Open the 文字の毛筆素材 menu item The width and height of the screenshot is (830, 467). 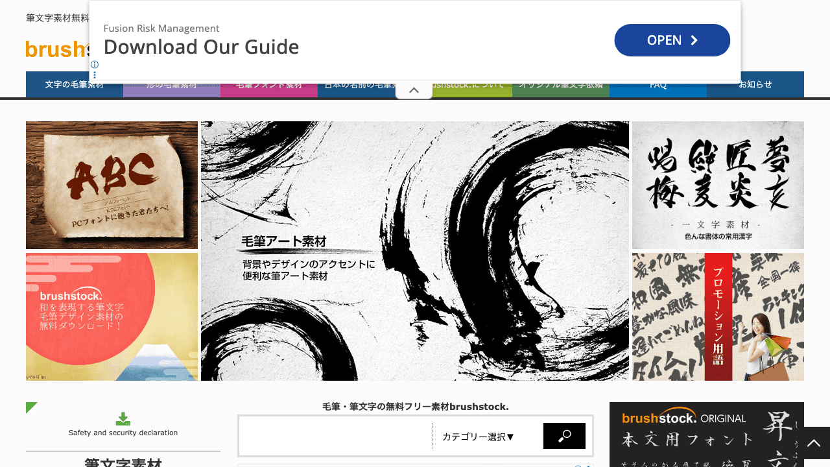pos(75,84)
